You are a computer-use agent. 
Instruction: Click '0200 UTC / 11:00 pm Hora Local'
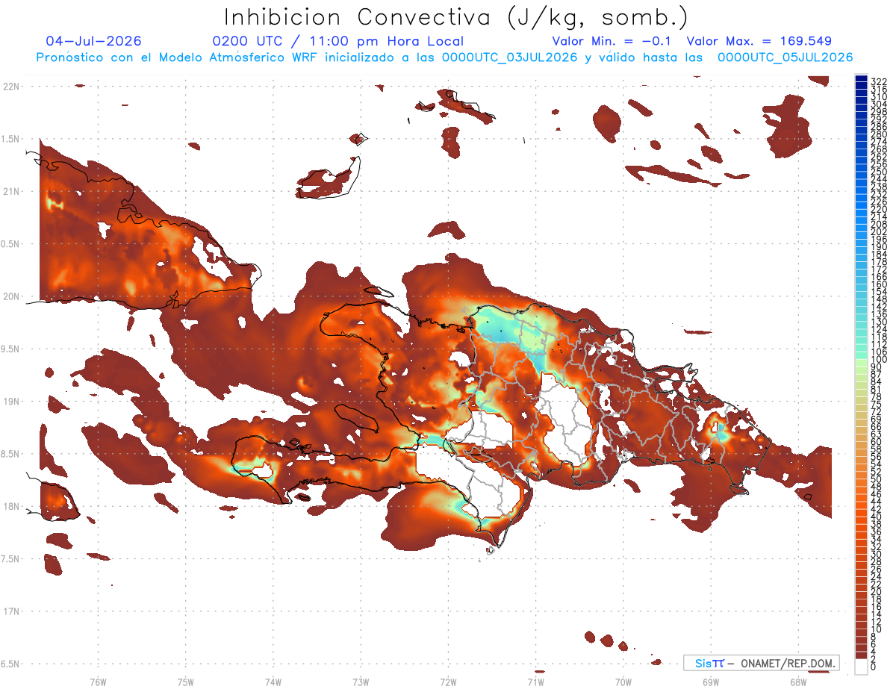(x=338, y=42)
